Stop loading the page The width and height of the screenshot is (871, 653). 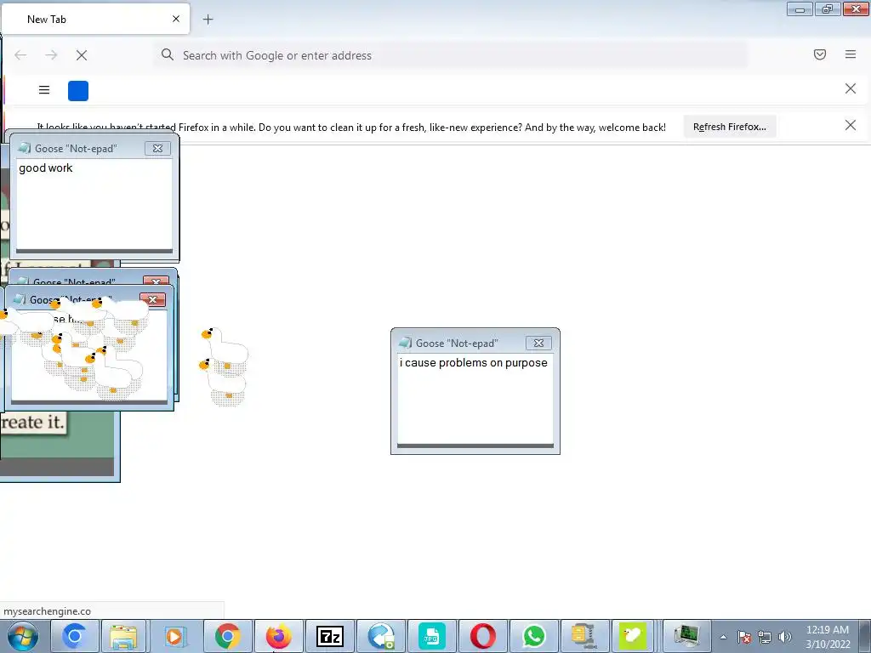(82, 55)
